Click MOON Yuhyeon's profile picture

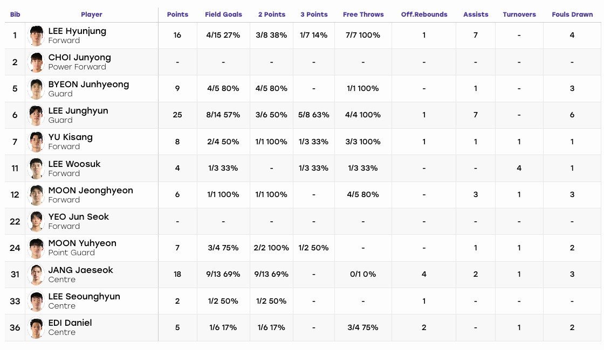(x=36, y=248)
